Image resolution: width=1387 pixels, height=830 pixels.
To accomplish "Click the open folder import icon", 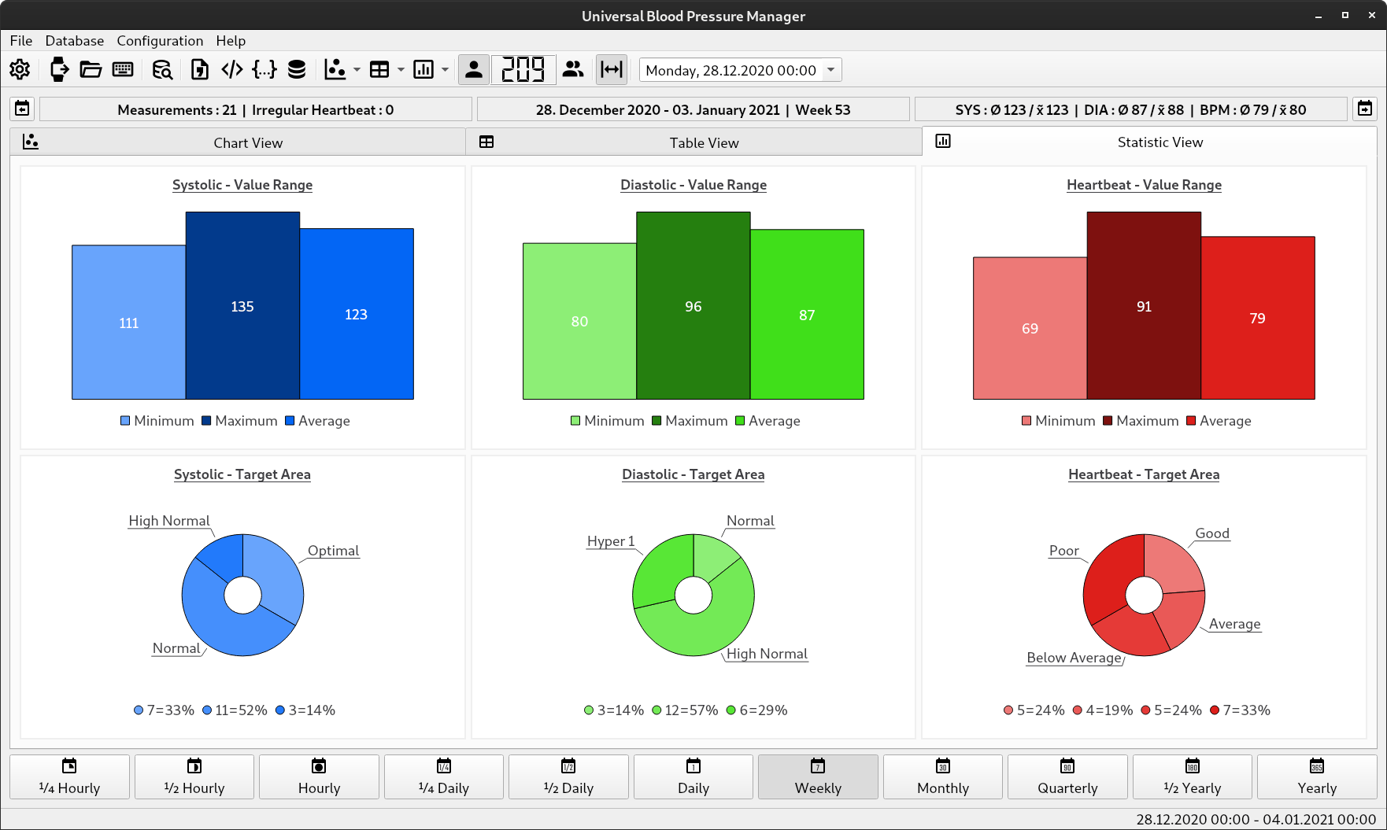I will [91, 70].
